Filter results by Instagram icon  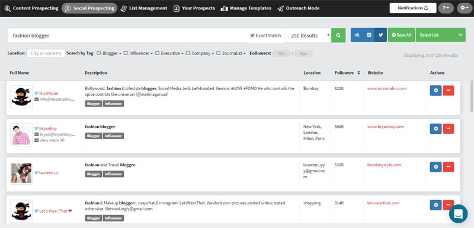[369, 35]
